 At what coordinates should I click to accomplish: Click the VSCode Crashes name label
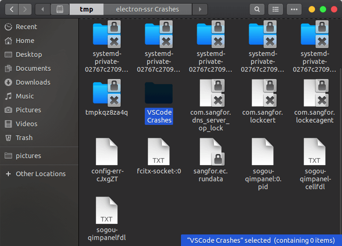159,116
